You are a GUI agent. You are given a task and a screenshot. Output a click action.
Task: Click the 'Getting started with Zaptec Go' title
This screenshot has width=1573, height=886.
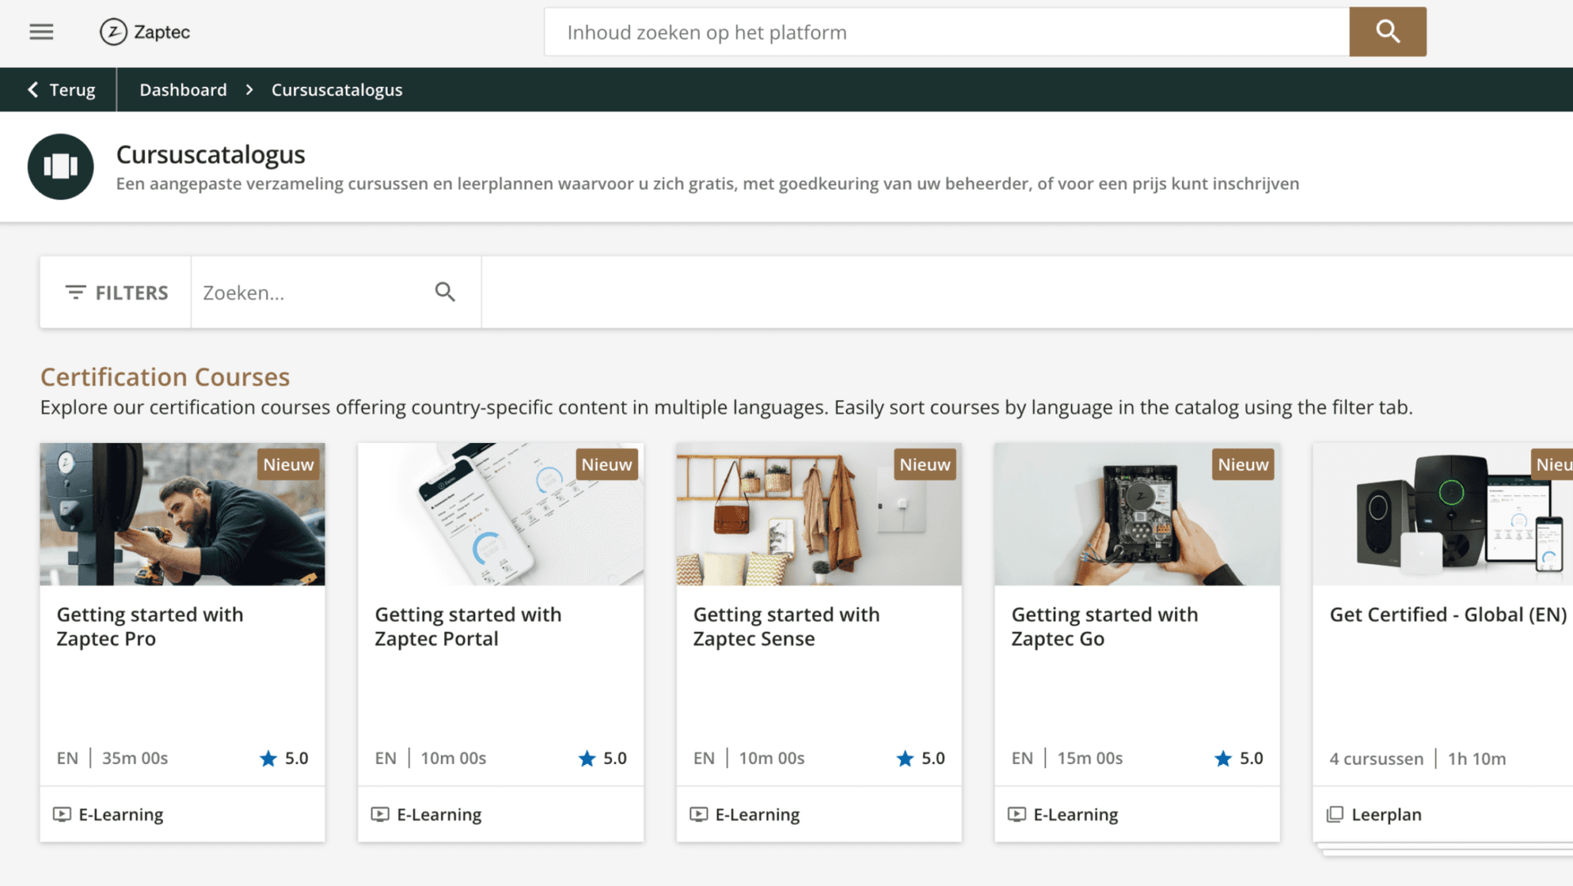pyautogui.click(x=1104, y=626)
